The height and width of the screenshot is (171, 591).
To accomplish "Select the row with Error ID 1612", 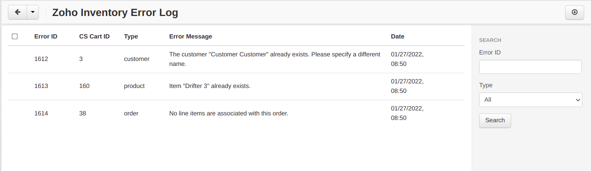I will coord(236,59).
